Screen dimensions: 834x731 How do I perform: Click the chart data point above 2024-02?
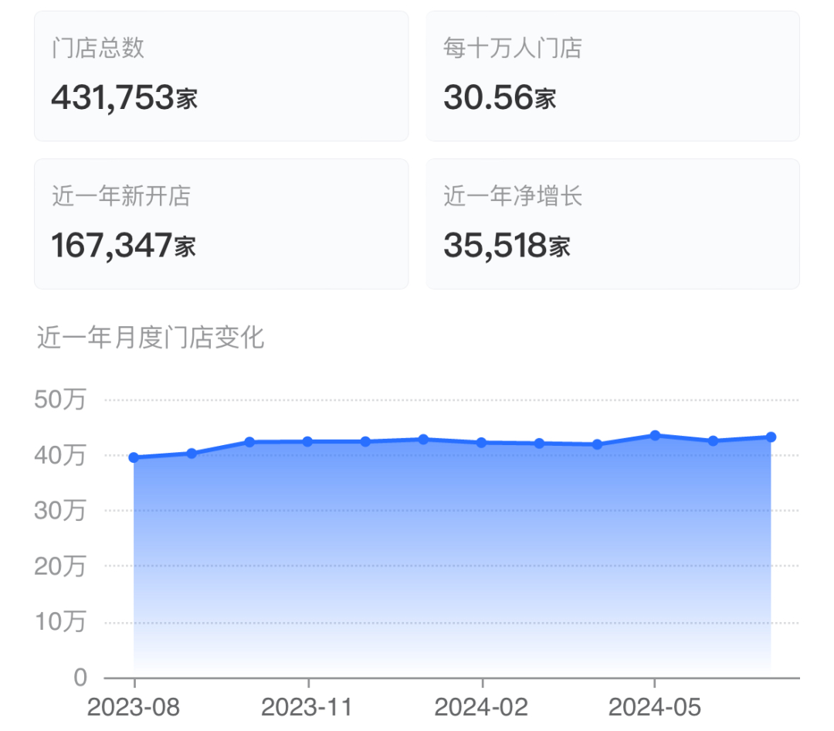[481, 443]
